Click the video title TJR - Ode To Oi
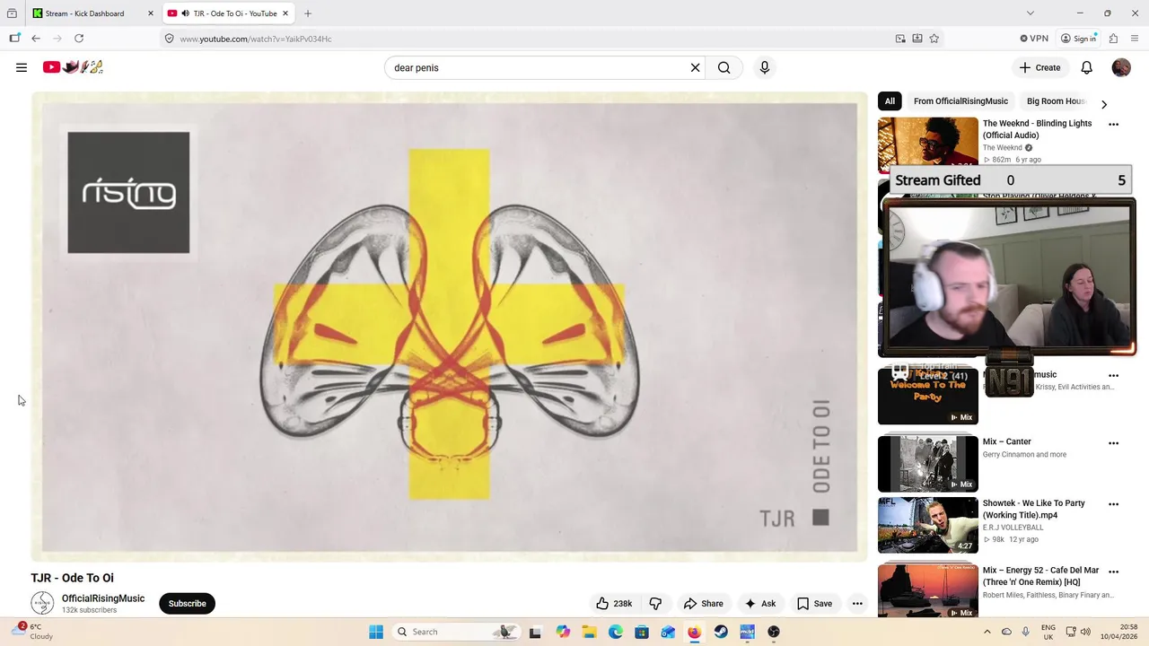The height and width of the screenshot is (646, 1149). (73, 578)
